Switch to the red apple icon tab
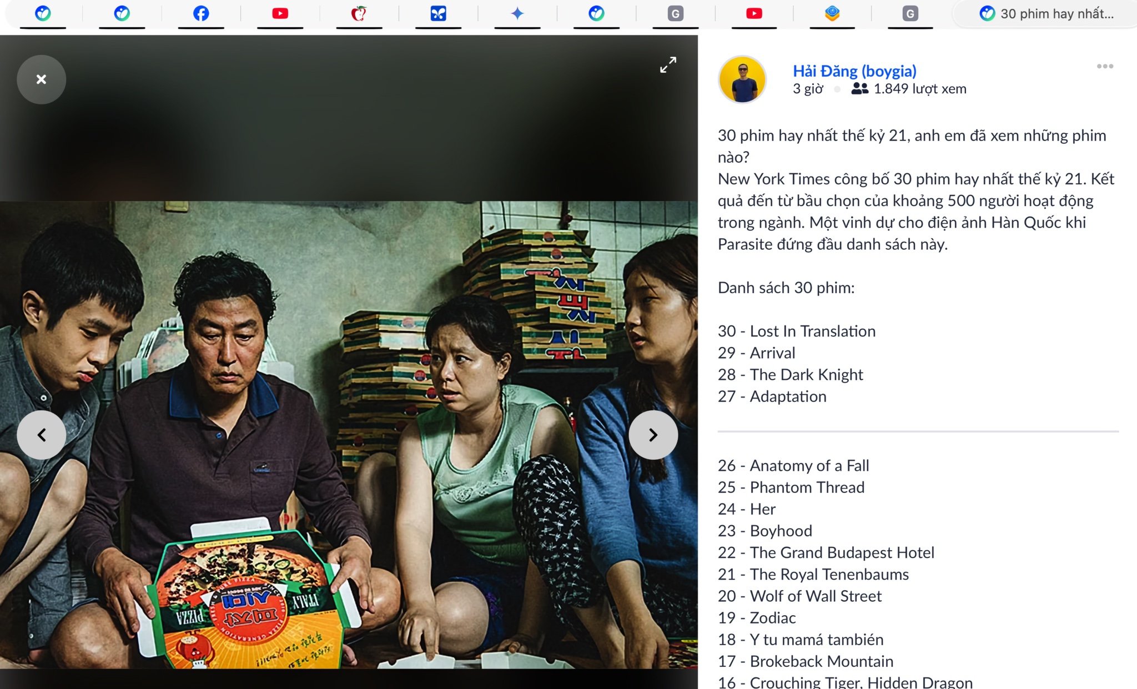This screenshot has height=689, width=1137. click(359, 14)
